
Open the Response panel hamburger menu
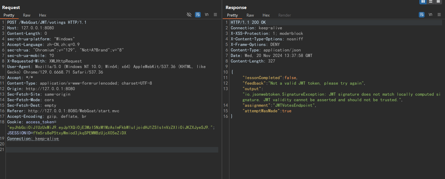pyautogui.click(x=439, y=15)
